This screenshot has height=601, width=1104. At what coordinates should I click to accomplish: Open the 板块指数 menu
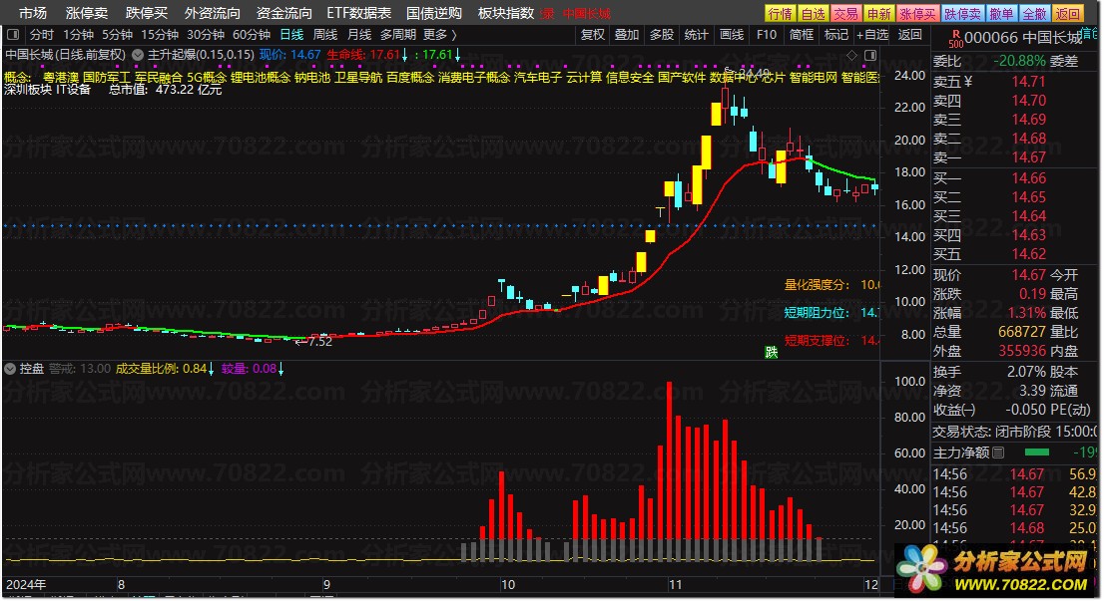pos(506,13)
